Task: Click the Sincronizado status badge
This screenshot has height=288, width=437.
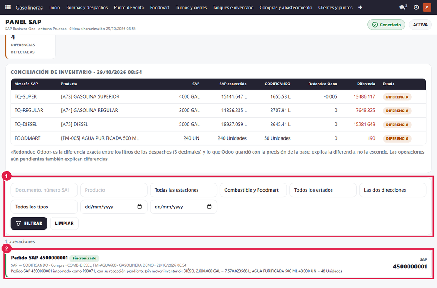Action: pyautogui.click(x=84, y=258)
